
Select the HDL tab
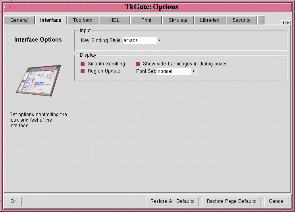coord(114,20)
